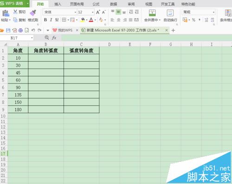Increase font size with the A+ icon
Screen dimensions: 232x184
[x=98, y=12]
